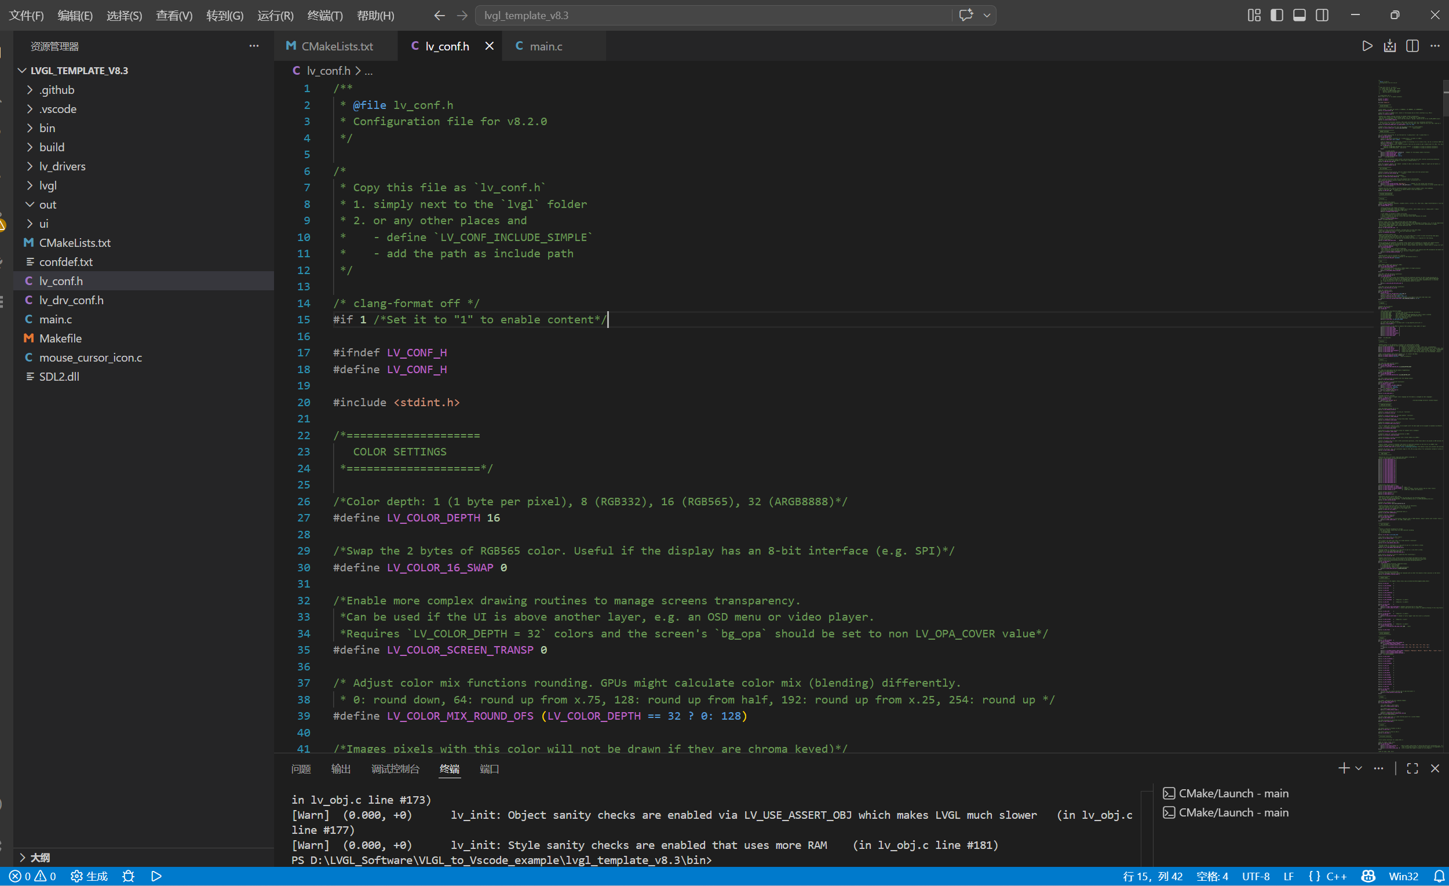Switch to the 问题 panel tab
This screenshot has width=1449, height=886.
coord(301,769)
